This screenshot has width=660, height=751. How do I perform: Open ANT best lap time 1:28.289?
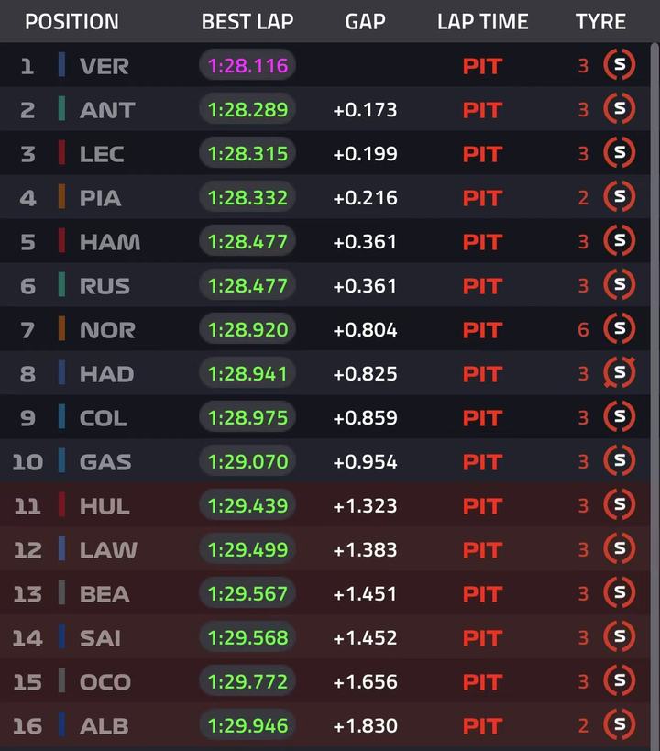pos(247,109)
